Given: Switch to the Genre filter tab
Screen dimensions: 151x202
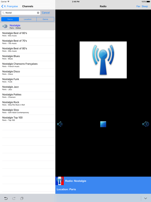Looking at the screenshot, I should pos(45,19).
